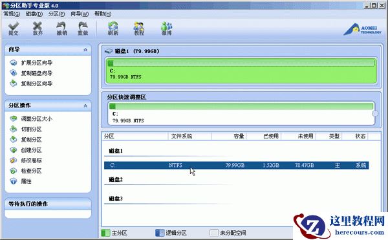
Task: Click the 属性 info icon
Action: point(14,181)
